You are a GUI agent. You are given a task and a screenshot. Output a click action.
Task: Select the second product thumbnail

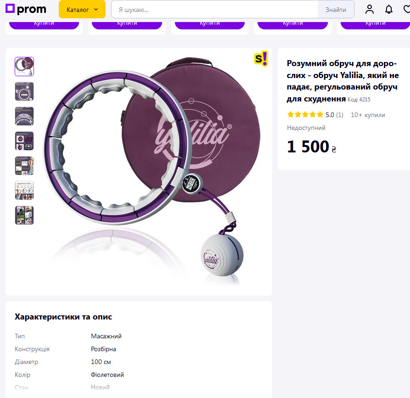(x=24, y=91)
